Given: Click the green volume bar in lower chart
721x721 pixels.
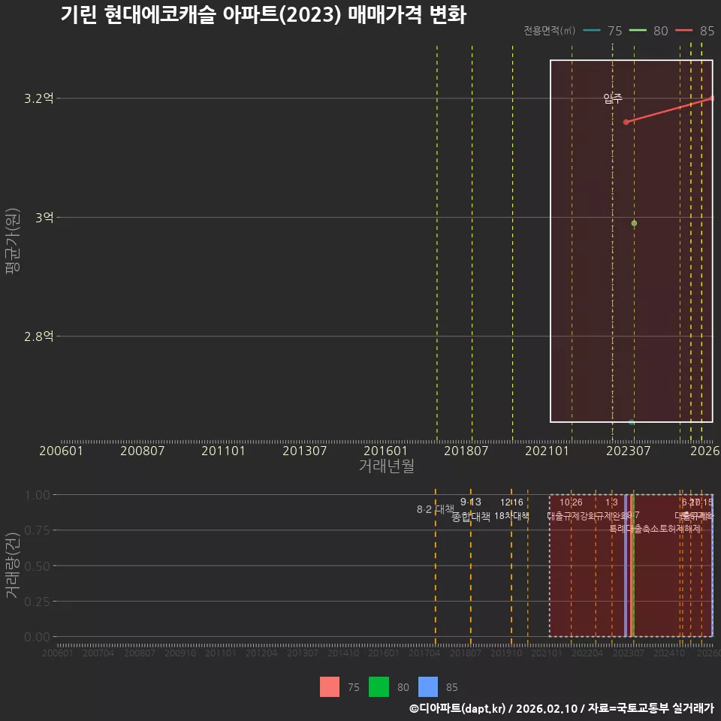Looking at the screenshot, I should (633, 566).
